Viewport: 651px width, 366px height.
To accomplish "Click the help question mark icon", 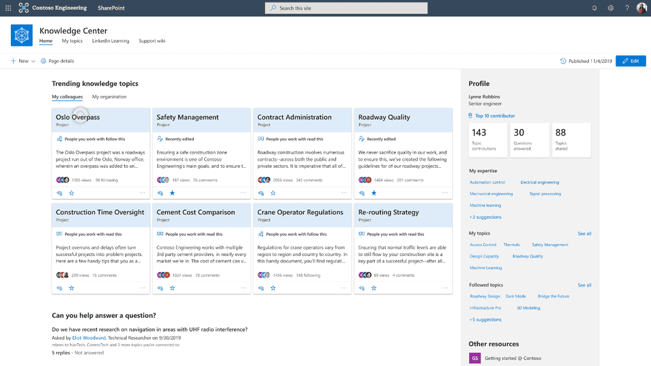I will tap(627, 8).
